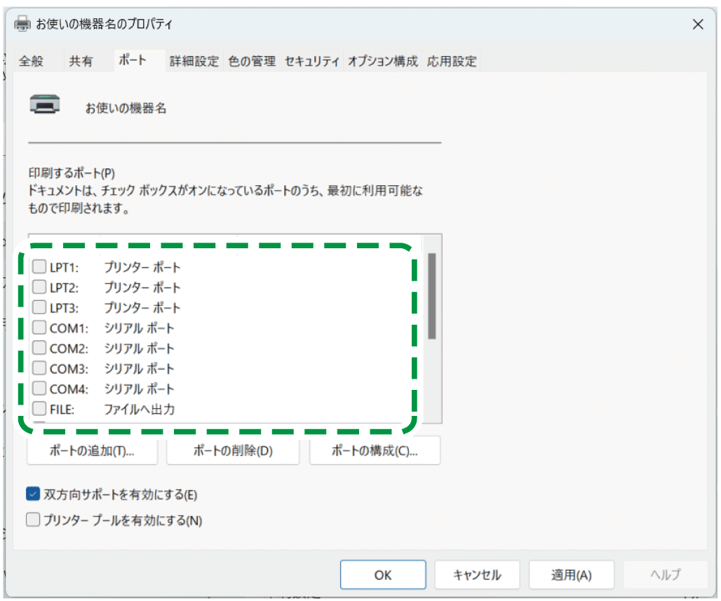This screenshot has width=721, height=601.
Task: Switch to the 色の管理 tab
Action: point(251,61)
